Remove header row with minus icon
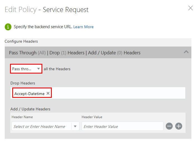 point(169,126)
